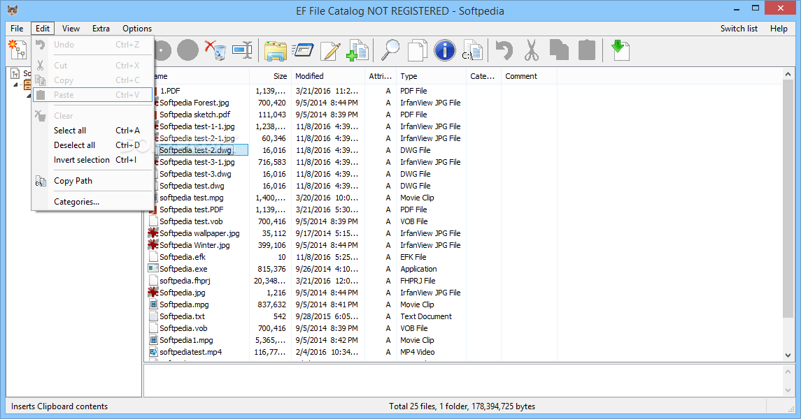Sort by the Modified column header
The height and width of the screenshot is (419, 801).
328,76
